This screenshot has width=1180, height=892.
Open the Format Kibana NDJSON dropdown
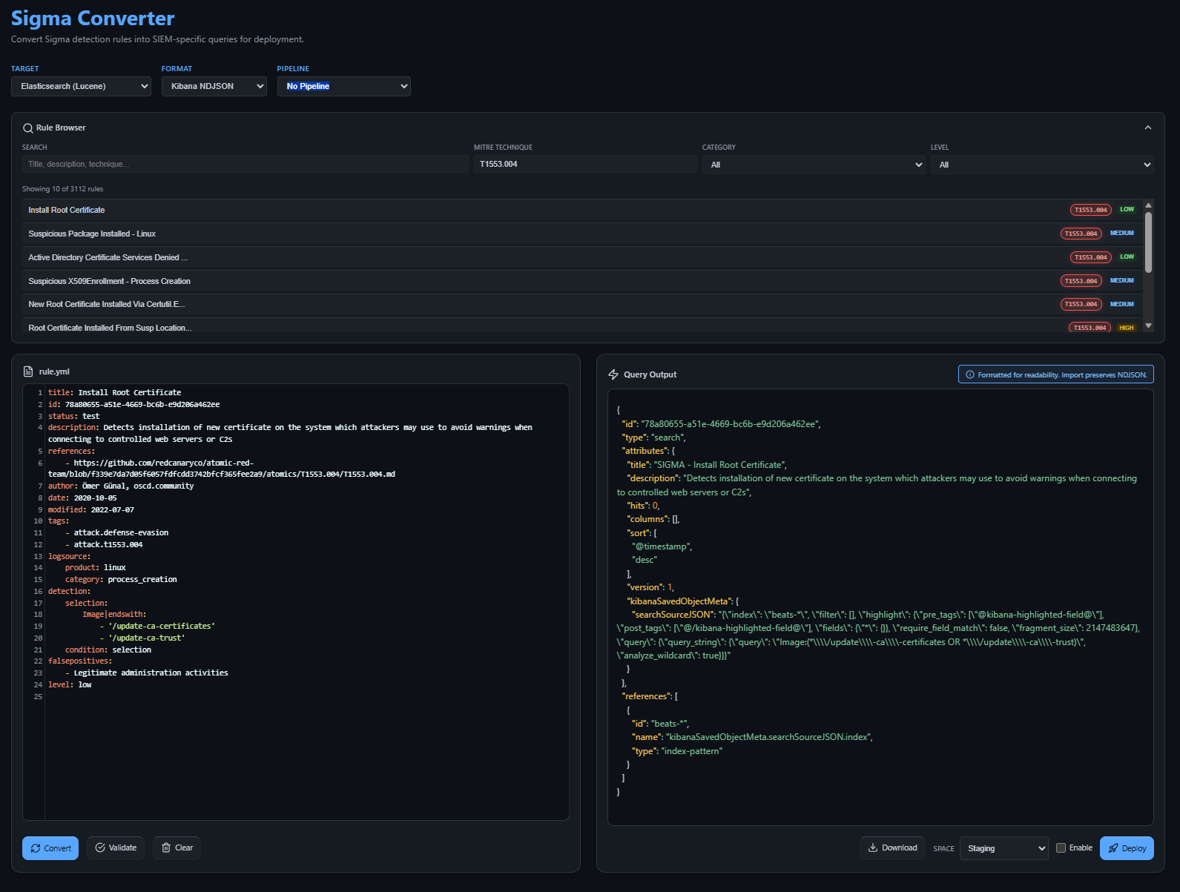click(x=214, y=87)
